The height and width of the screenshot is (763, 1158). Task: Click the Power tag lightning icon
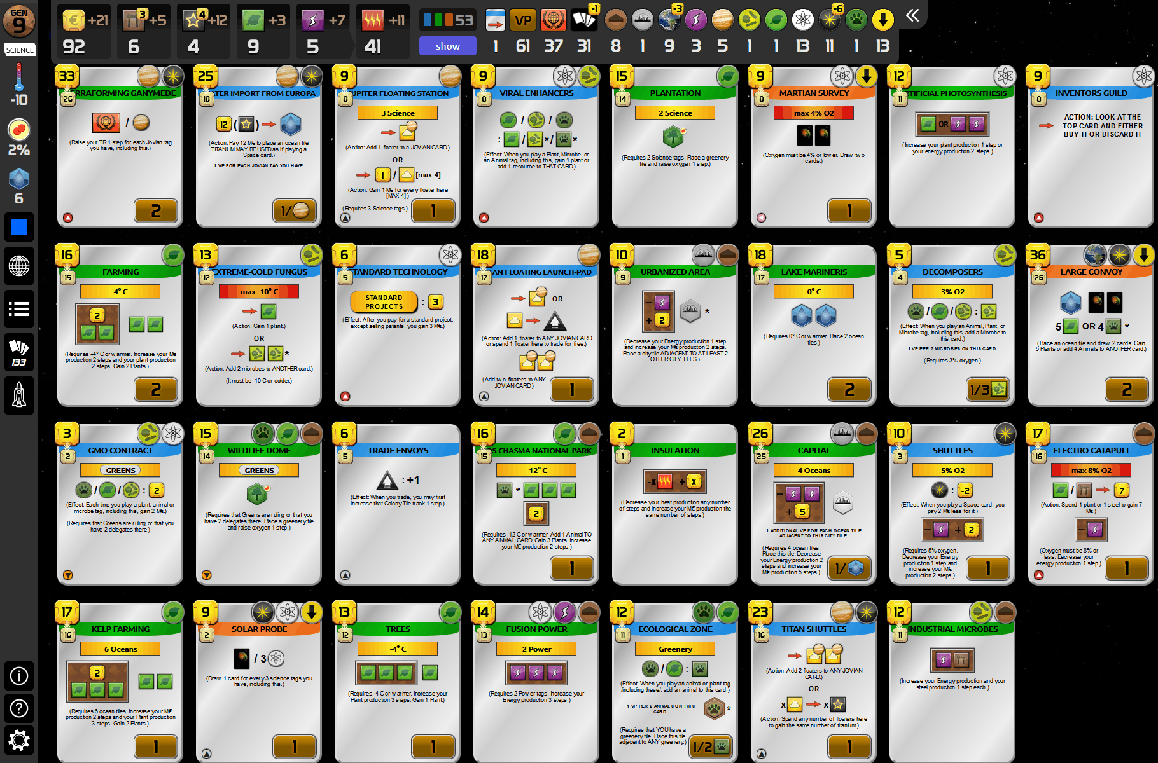click(x=696, y=20)
